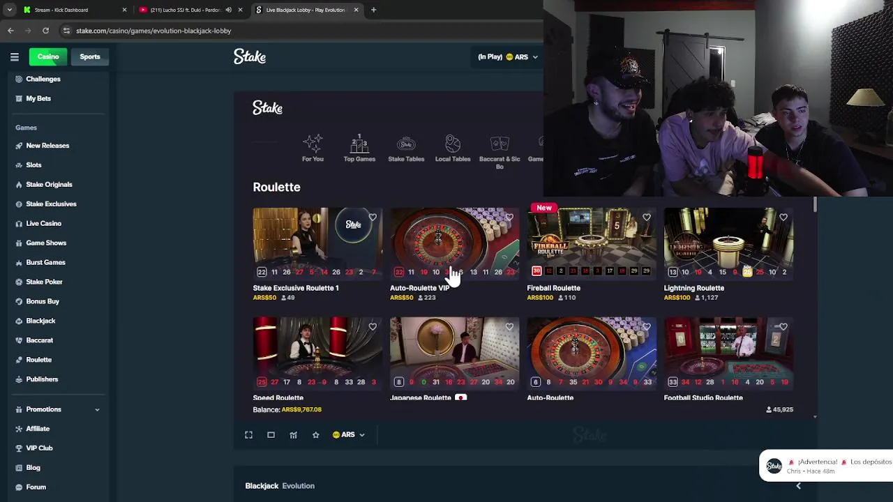Toggle theatre mode for the game

pos(271,435)
